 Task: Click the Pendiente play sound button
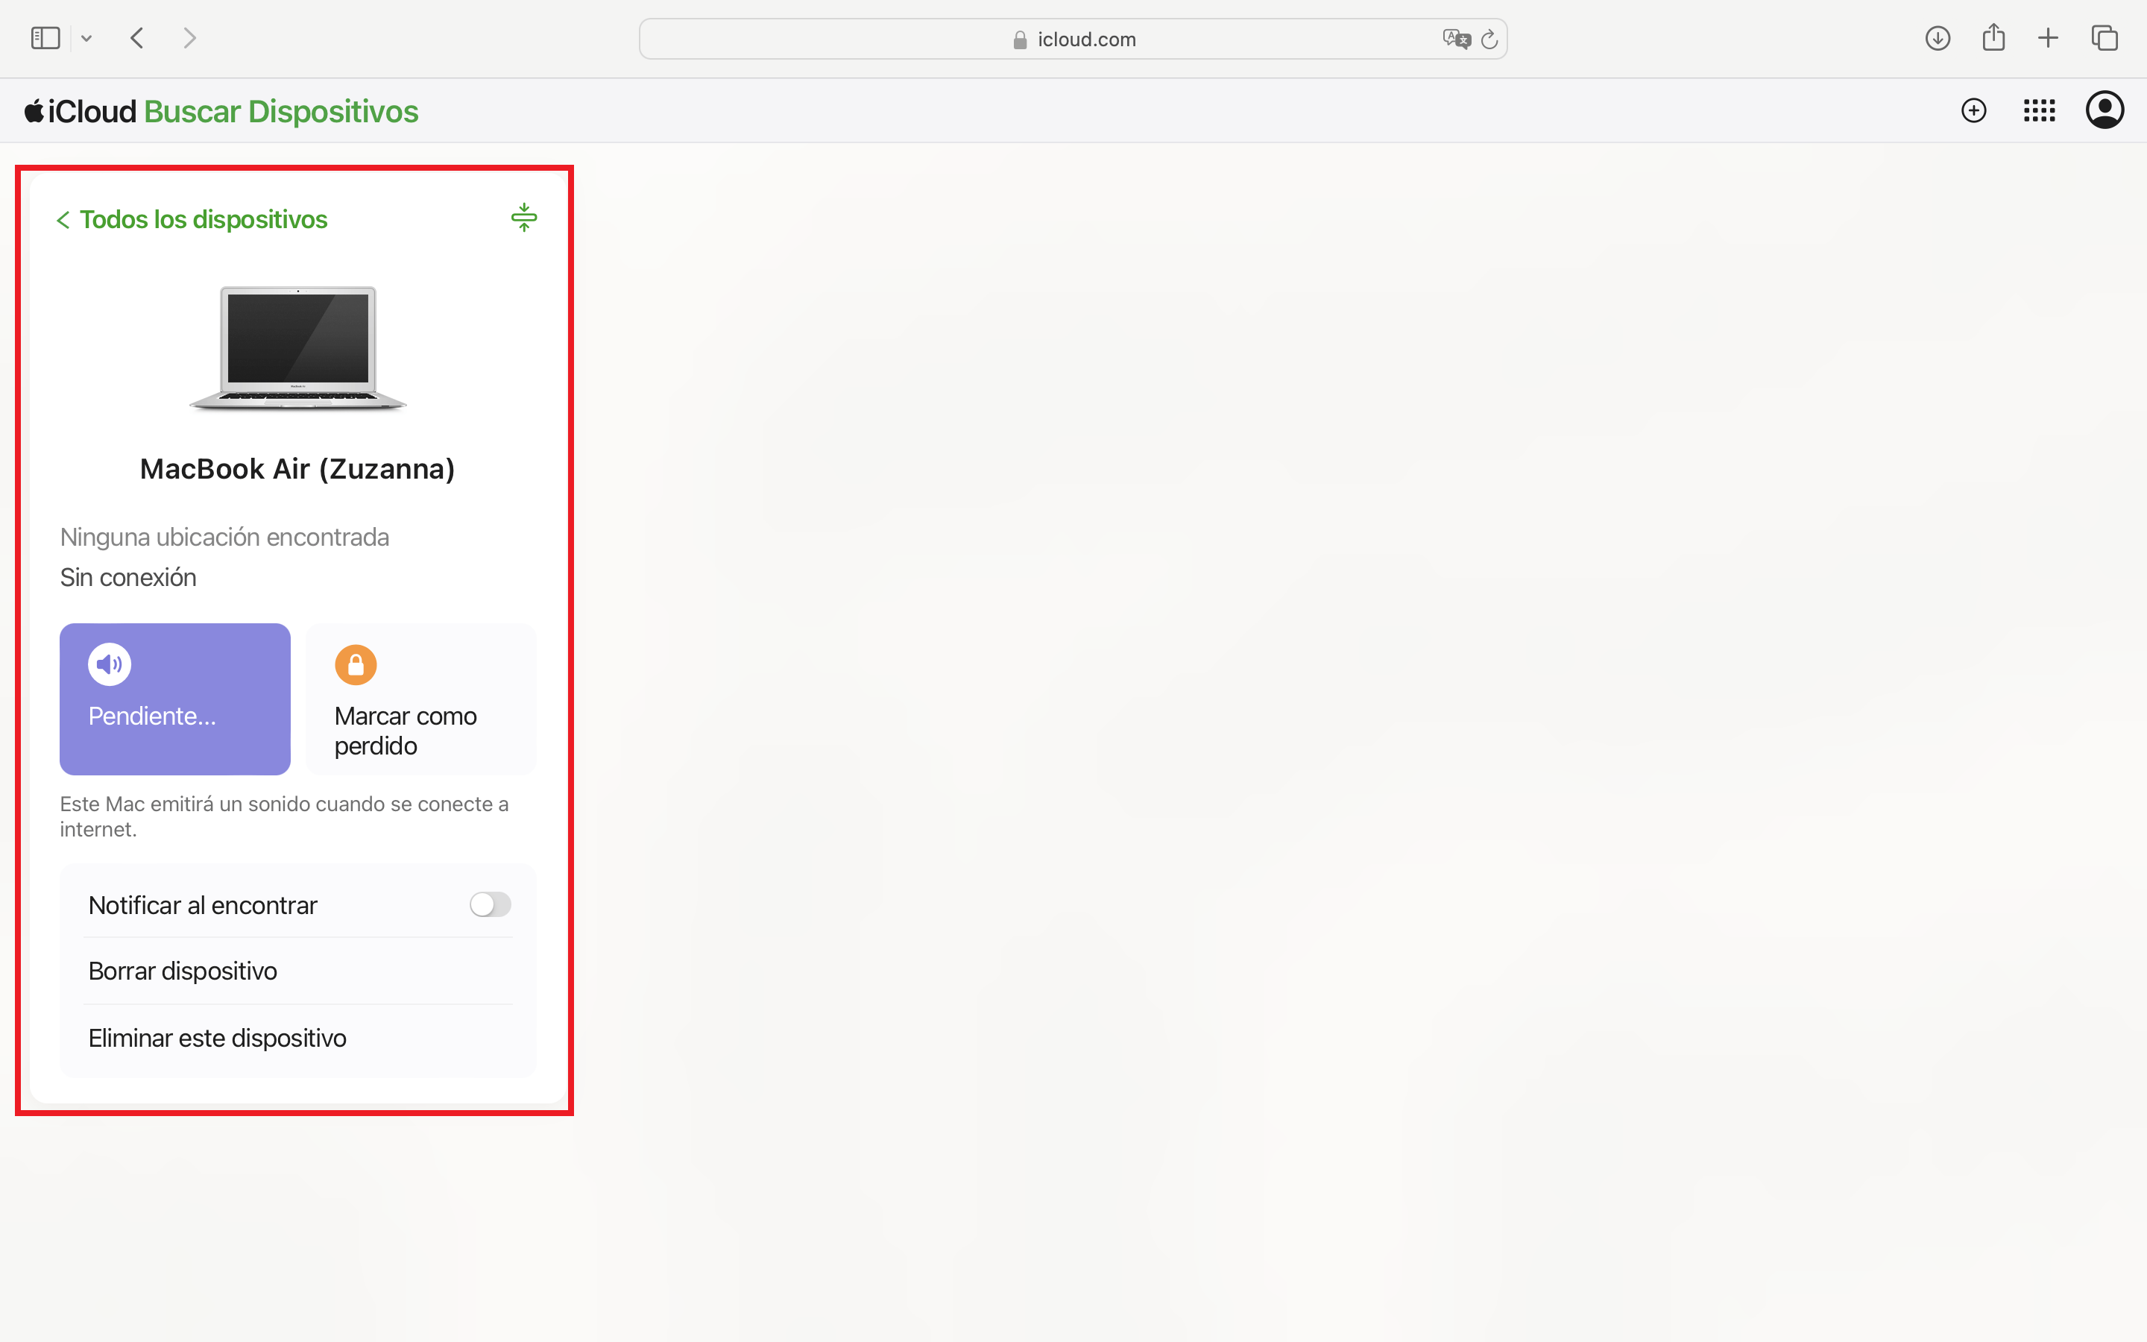[174, 699]
